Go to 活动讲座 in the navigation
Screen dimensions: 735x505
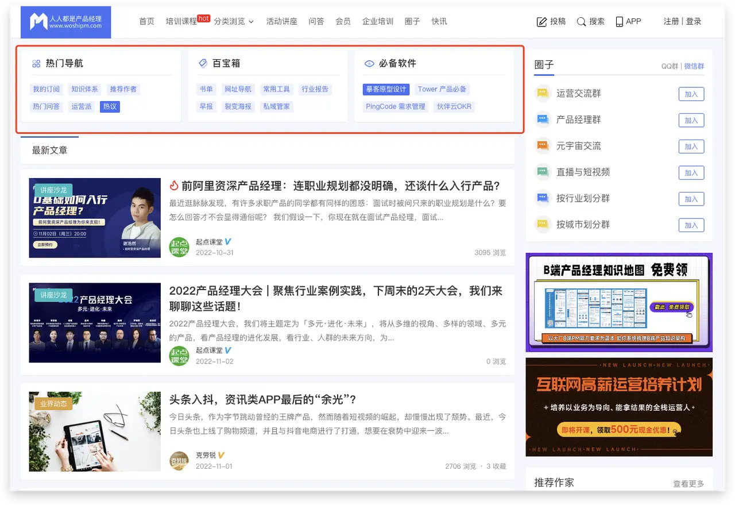pyautogui.click(x=281, y=21)
